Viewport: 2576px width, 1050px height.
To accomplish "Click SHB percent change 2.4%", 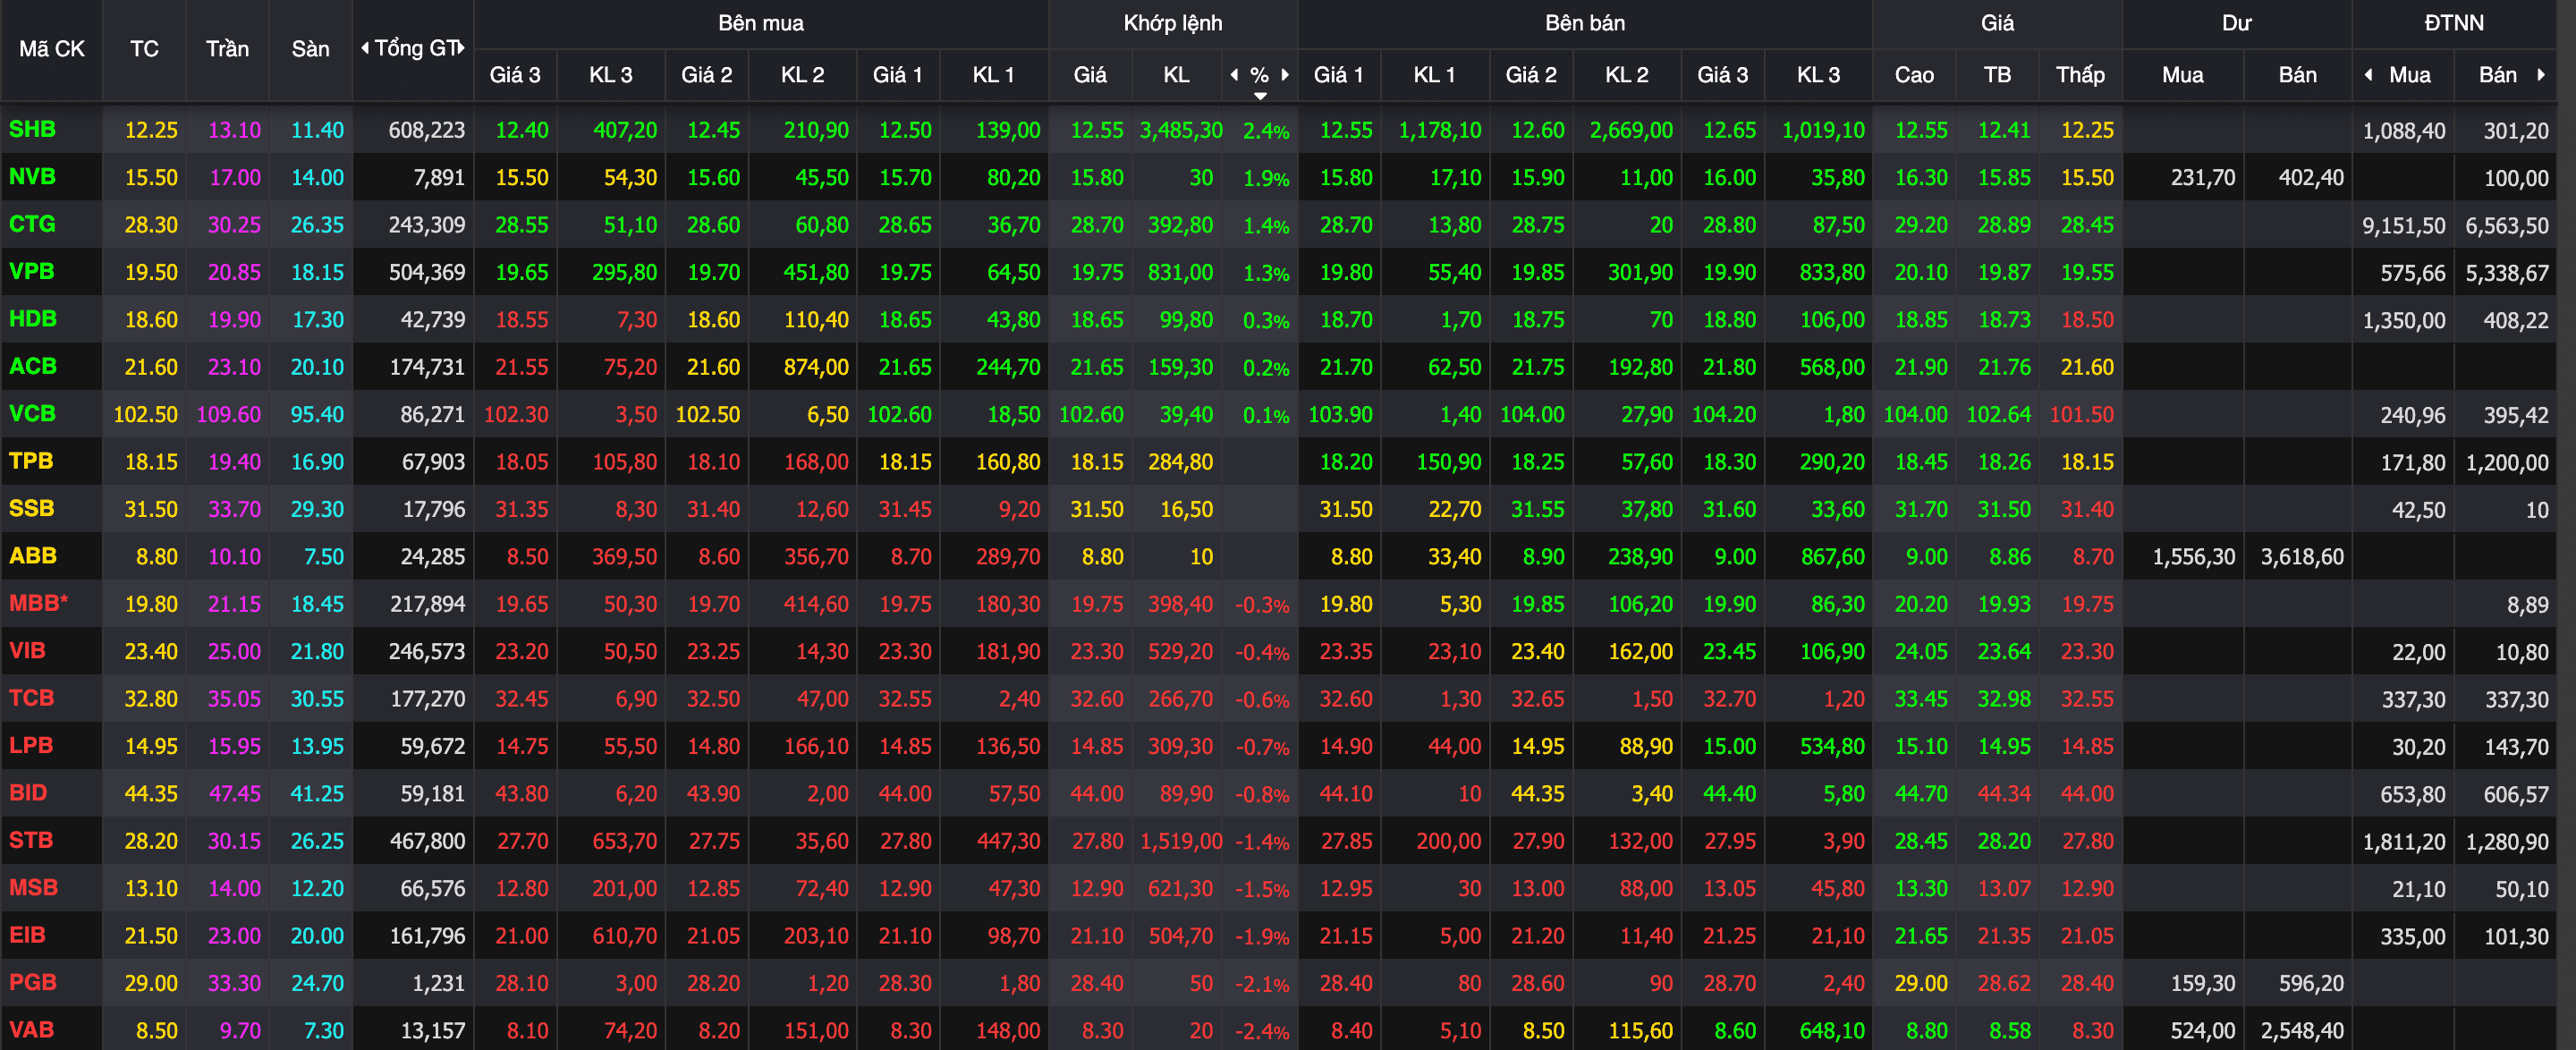I will [x=1266, y=131].
